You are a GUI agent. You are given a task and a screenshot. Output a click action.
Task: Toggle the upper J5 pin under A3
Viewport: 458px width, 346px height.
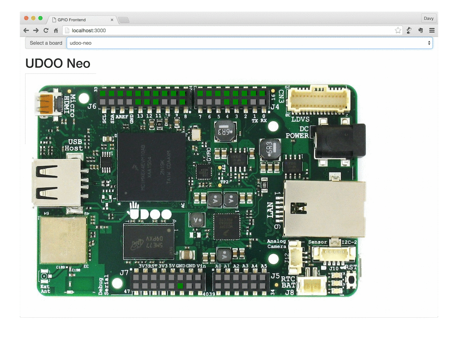pyautogui.click(x=245, y=277)
